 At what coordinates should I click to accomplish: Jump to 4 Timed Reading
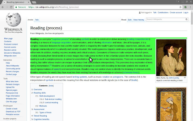tap(39, 116)
